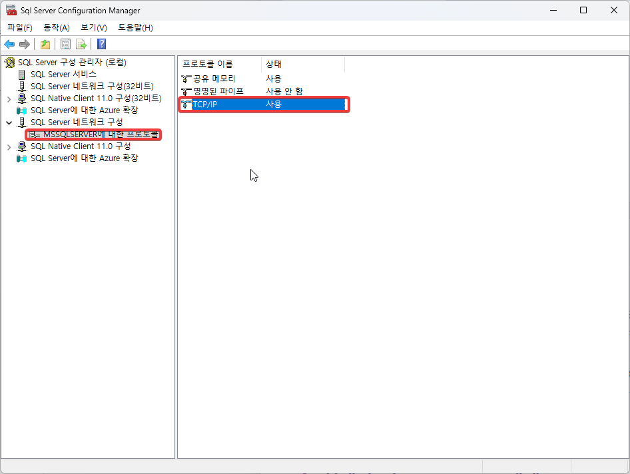Click 사용 status of TCP/IP
This screenshot has height=474, width=630.
(x=274, y=105)
